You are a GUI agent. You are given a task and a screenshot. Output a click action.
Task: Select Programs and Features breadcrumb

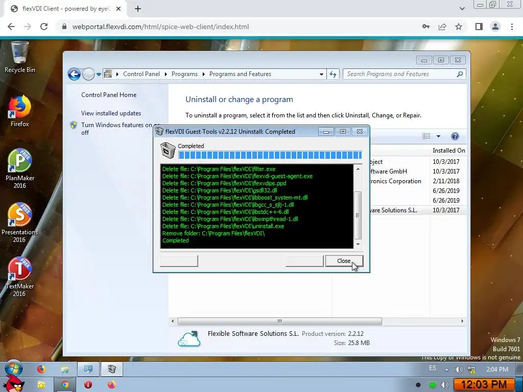pyautogui.click(x=240, y=74)
